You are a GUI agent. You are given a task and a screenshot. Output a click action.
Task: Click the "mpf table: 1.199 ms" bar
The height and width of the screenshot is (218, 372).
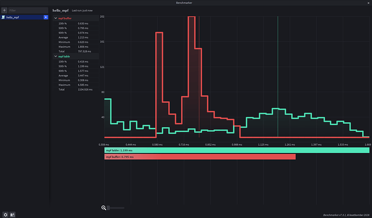tap(237, 150)
